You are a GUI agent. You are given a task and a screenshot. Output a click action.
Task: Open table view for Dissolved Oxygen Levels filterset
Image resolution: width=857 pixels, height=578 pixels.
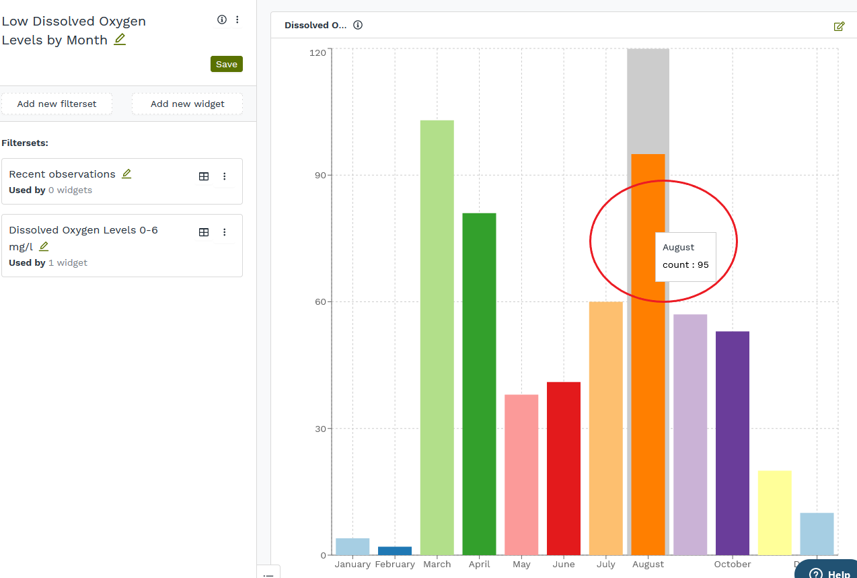tap(204, 232)
